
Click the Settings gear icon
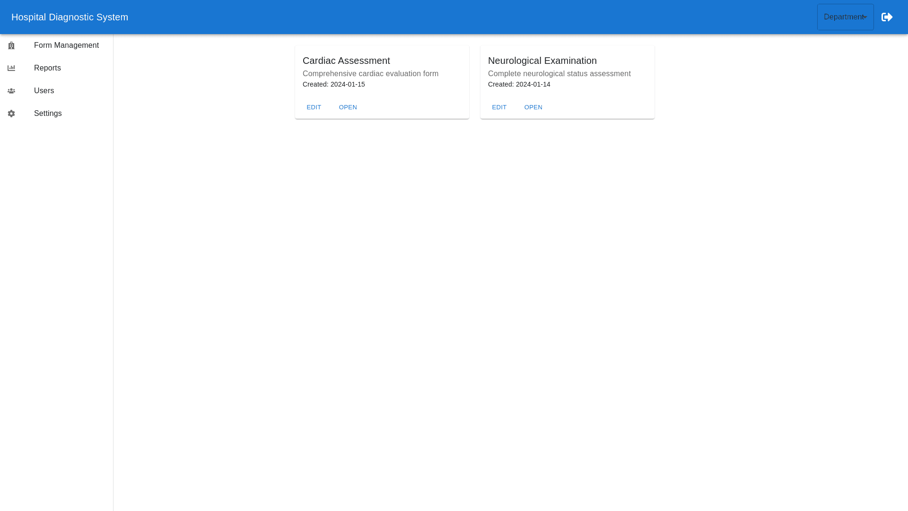point(11,114)
